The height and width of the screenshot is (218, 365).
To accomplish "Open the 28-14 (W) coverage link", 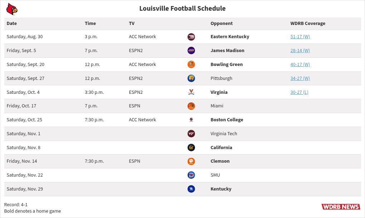I will (x=300, y=51).
